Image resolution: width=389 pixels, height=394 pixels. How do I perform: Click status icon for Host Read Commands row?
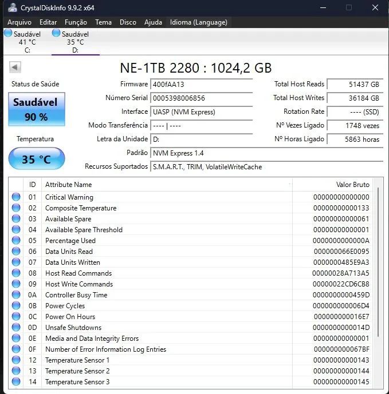tap(16, 273)
